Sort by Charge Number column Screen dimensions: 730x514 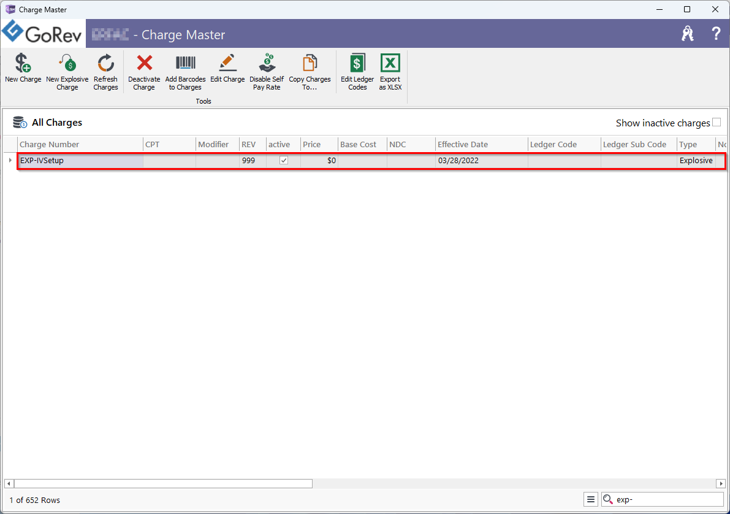click(x=80, y=145)
